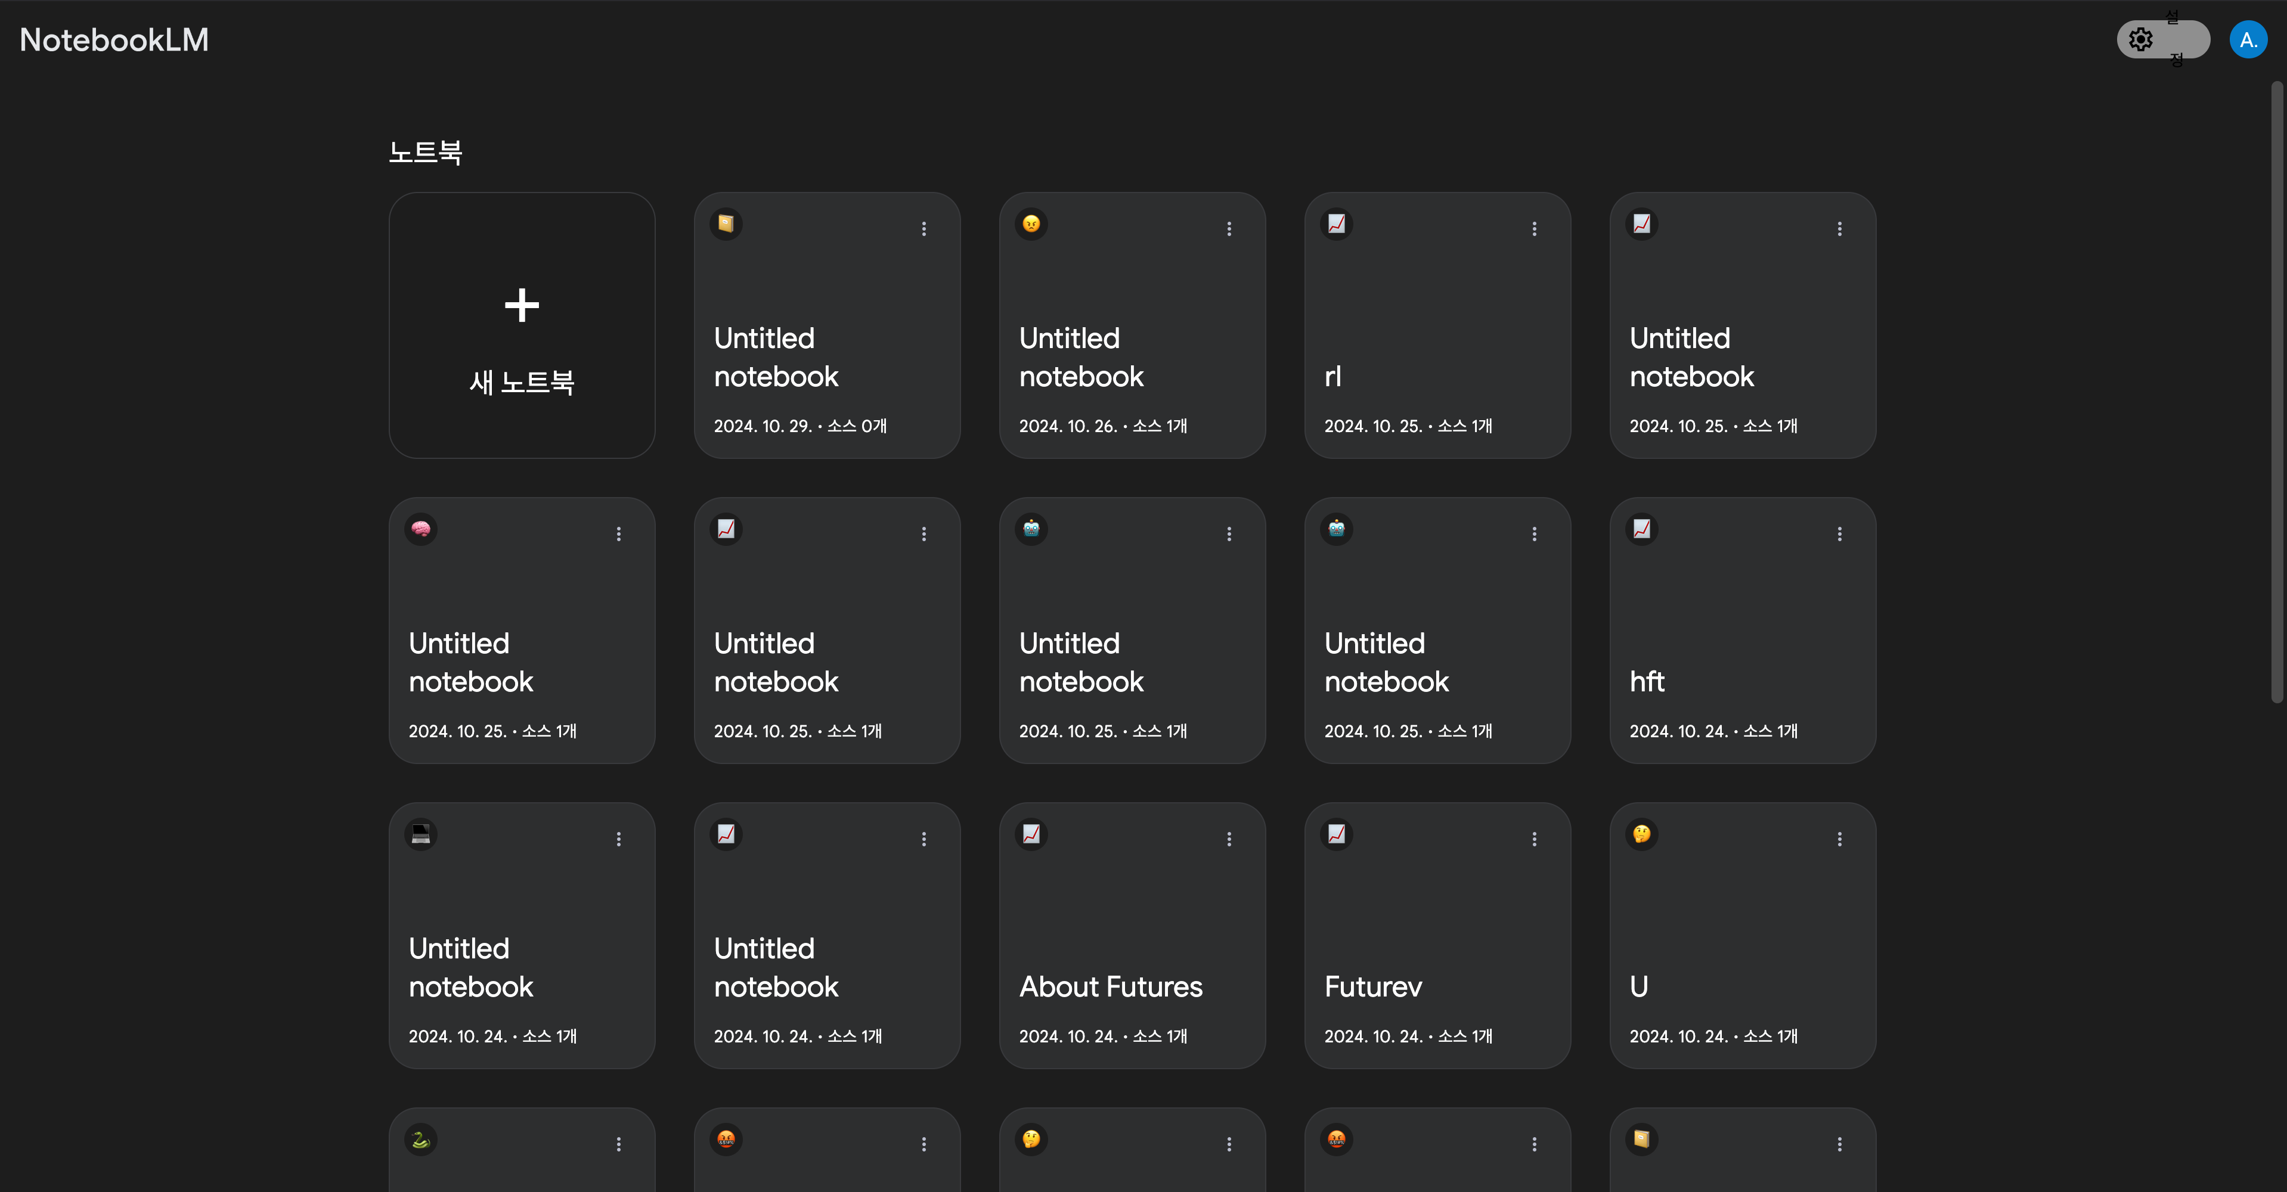
Task: Click the NotebookLM logo text
Action: 114,40
